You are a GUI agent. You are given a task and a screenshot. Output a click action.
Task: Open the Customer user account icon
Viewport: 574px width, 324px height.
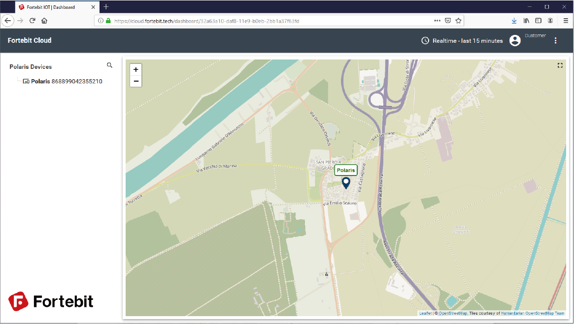tap(515, 40)
